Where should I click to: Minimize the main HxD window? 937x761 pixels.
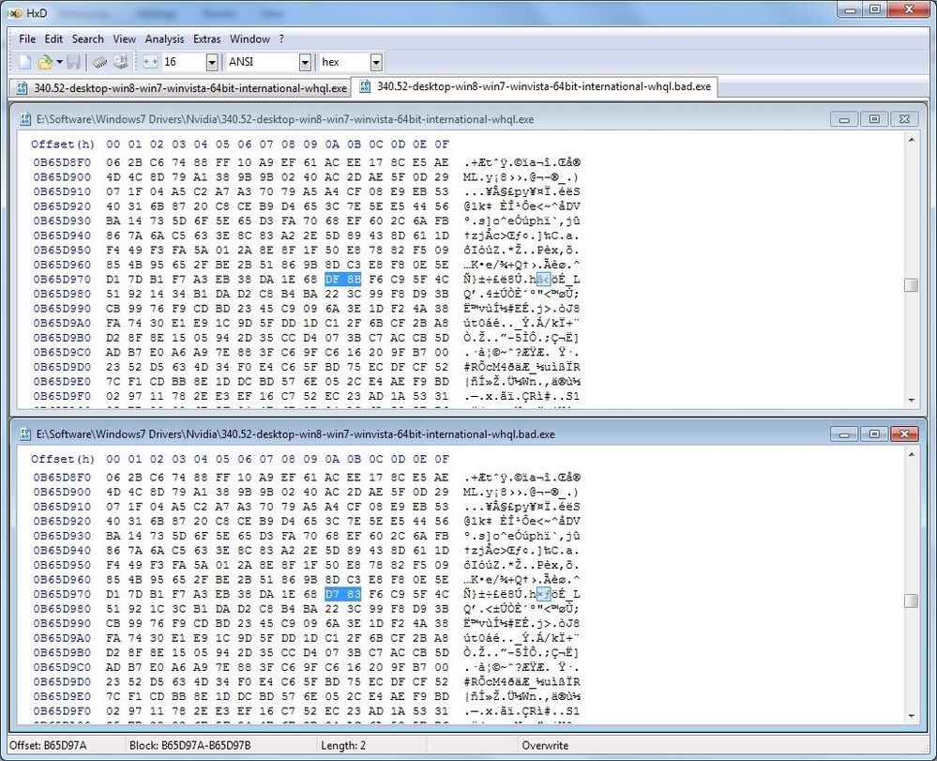point(851,9)
